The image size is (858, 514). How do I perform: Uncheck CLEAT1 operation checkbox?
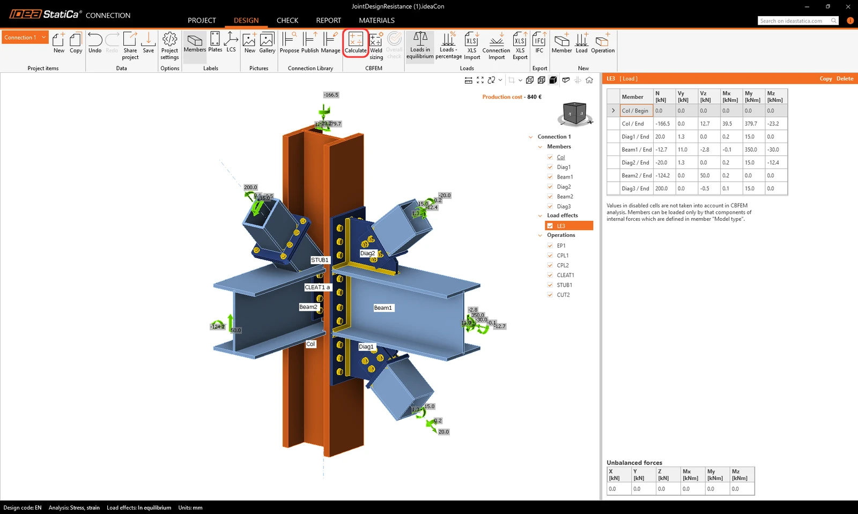click(x=550, y=275)
